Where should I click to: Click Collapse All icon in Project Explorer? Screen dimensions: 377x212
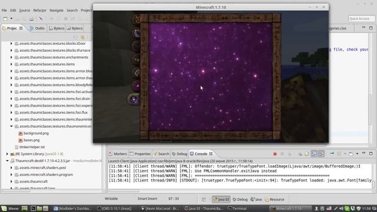click(76, 38)
